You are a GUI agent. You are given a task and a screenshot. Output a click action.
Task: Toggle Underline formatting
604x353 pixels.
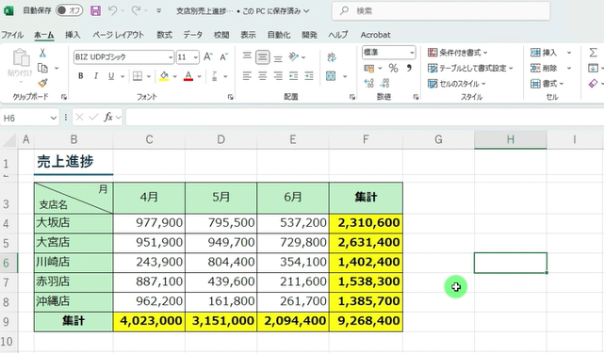(111, 76)
